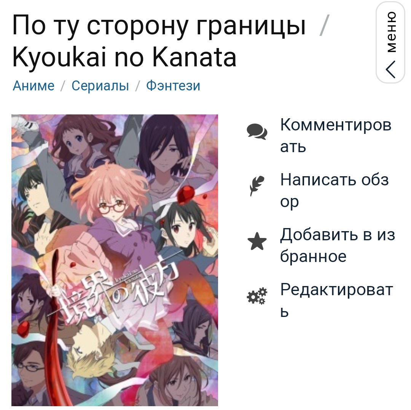Open the Аниме breadcrumb link
The width and height of the screenshot is (411, 410).
[x=33, y=86]
